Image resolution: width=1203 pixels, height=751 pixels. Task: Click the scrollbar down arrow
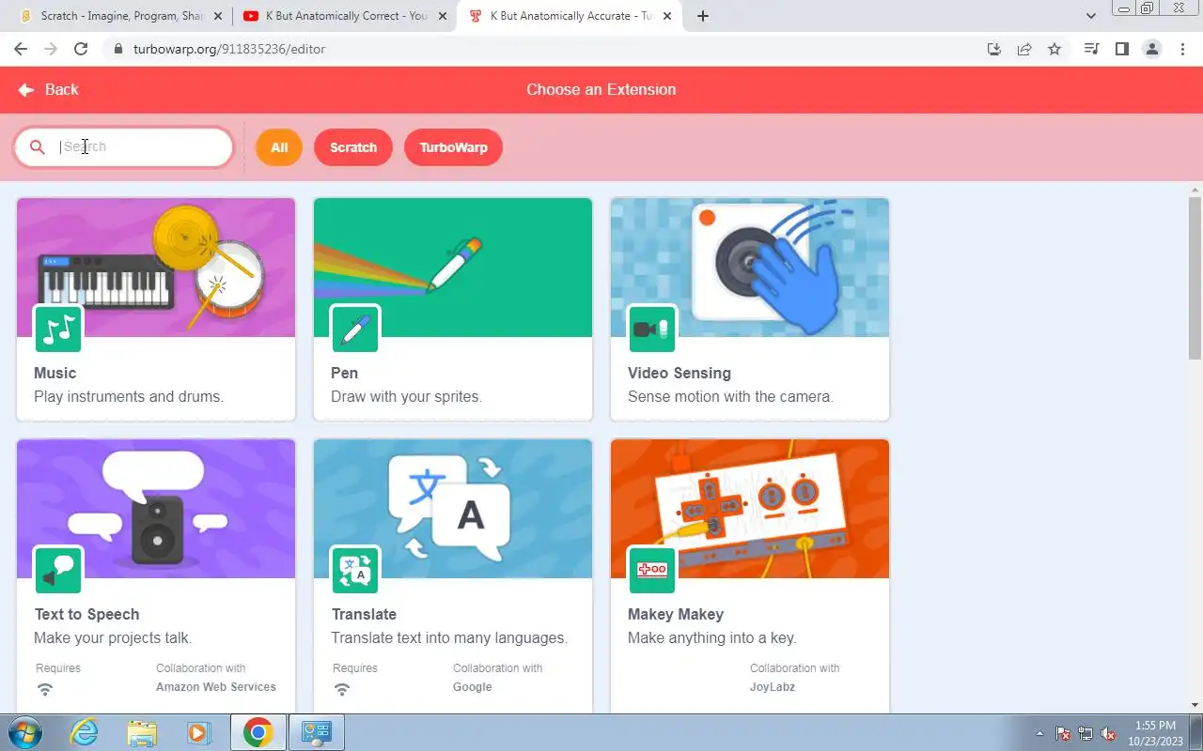1195,705
